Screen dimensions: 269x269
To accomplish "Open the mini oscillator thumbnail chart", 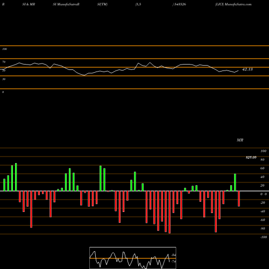I will coord(133,258).
